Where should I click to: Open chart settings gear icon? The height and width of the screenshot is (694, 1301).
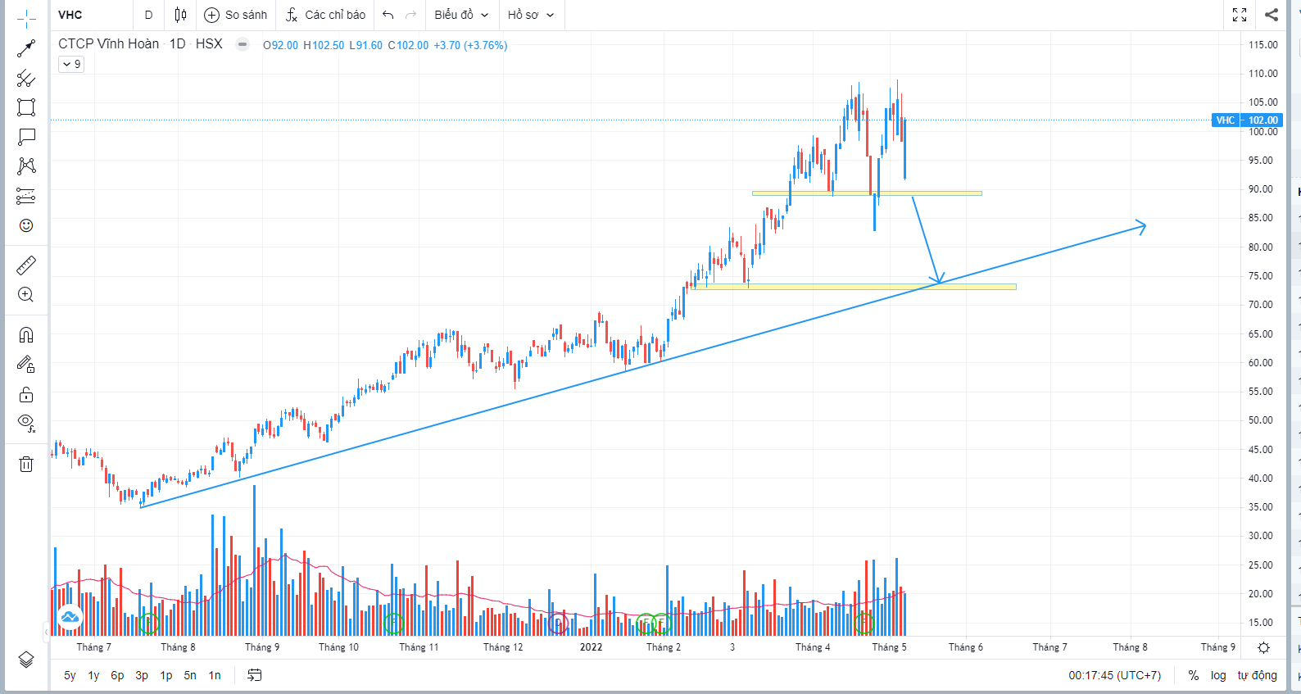pyautogui.click(x=1263, y=647)
